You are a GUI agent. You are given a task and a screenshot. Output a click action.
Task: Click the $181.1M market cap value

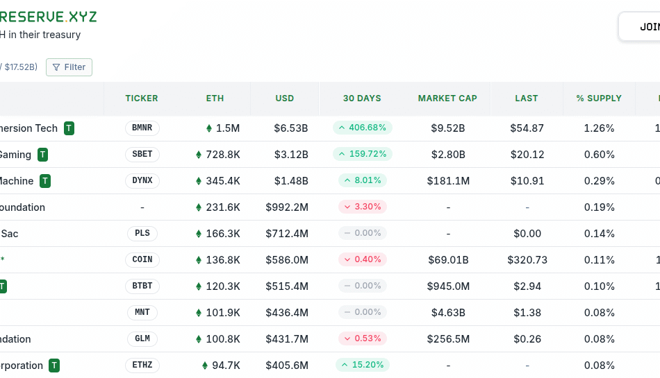click(448, 182)
